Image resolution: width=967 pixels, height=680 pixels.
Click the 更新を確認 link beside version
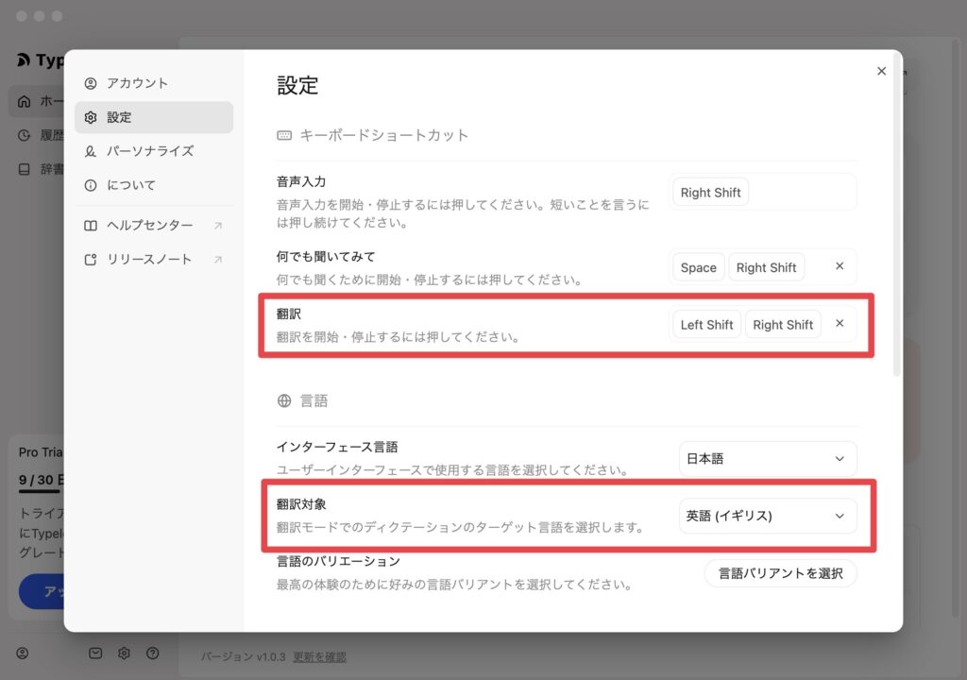point(319,656)
